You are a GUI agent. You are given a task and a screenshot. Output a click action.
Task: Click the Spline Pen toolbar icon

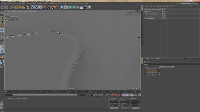[x=66, y=7]
